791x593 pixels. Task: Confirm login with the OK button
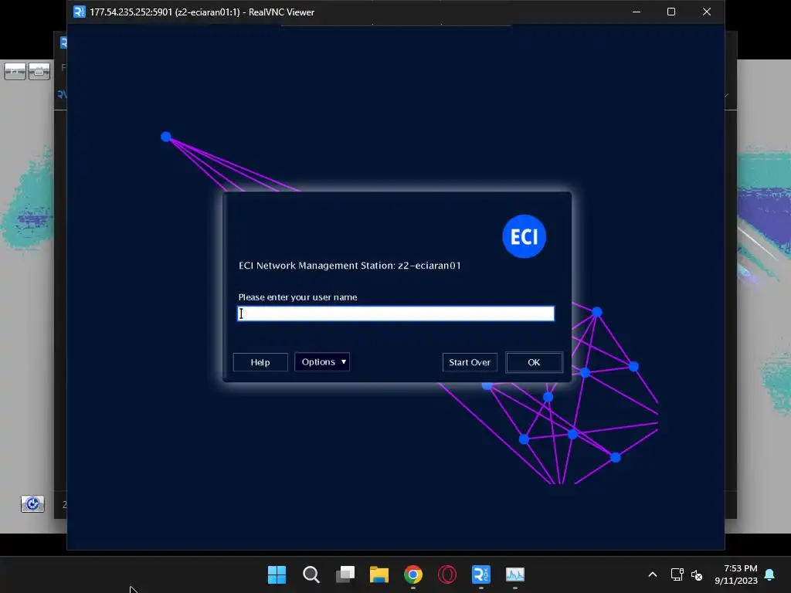(534, 362)
